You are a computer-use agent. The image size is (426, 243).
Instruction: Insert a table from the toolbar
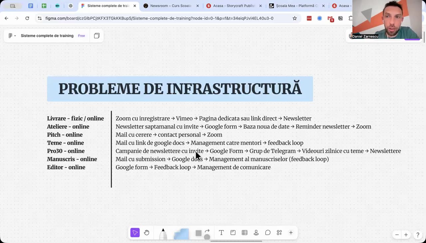(245, 233)
